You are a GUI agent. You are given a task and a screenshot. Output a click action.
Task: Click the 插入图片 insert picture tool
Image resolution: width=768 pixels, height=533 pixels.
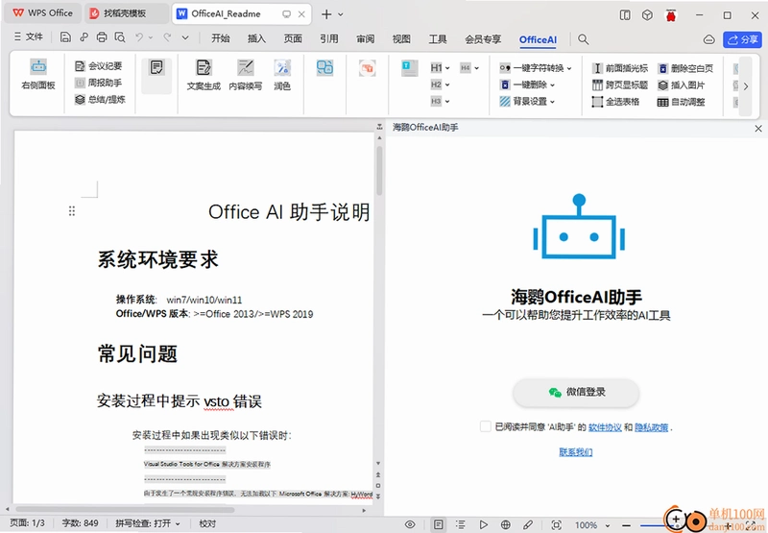pyautogui.click(x=682, y=85)
